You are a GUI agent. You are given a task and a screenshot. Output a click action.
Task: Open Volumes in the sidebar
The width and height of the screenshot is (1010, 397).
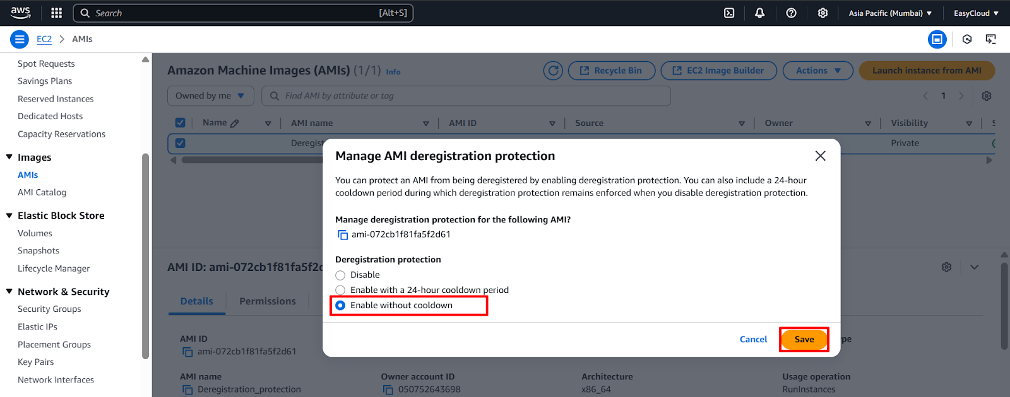35,233
